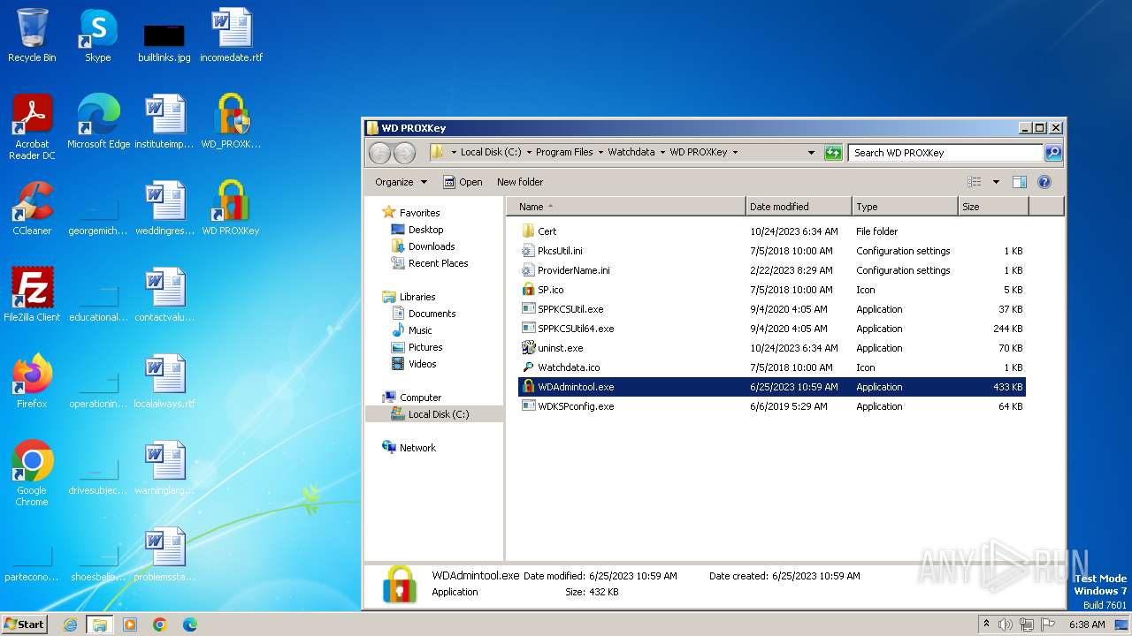Click the Open toolbar button
Screen dimensions: 1132x636
click(x=463, y=182)
